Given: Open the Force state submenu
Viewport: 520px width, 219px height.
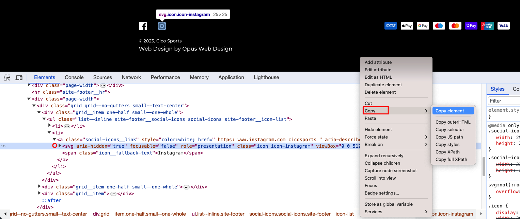Looking at the screenshot, I should (x=396, y=137).
